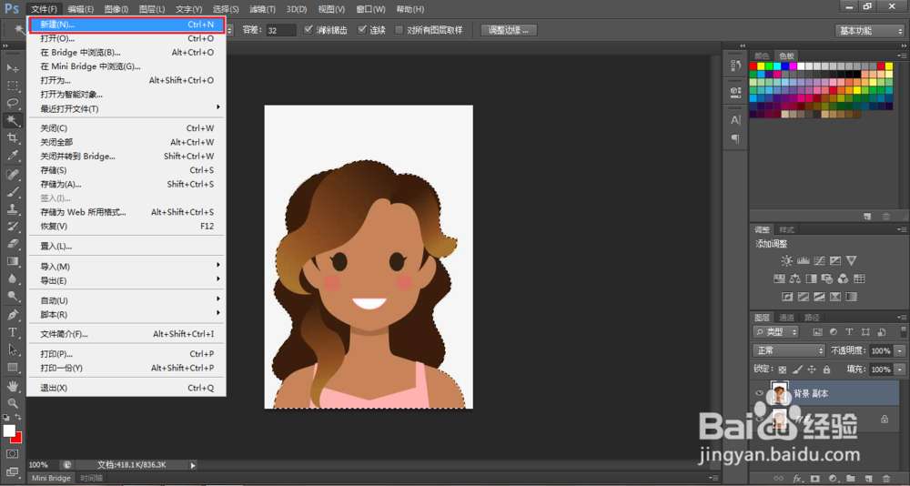The height and width of the screenshot is (486, 910).
Task: Hide the 背景 副本 layer
Action: (759, 393)
